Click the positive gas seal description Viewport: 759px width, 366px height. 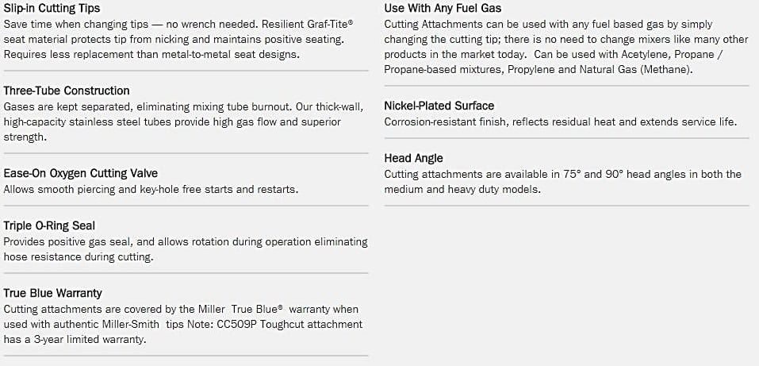(x=186, y=249)
